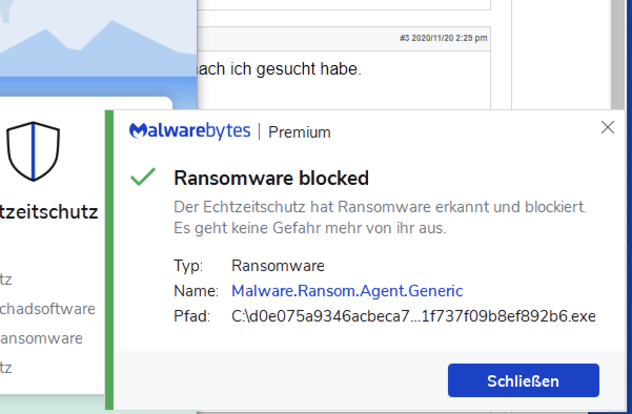Click the blocked file path text
Image resolution: width=632 pixels, height=414 pixels.
[413, 316]
